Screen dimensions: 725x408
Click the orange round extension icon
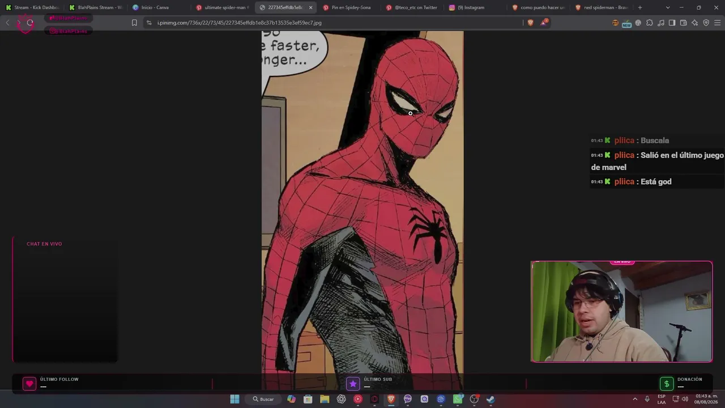coord(616,23)
